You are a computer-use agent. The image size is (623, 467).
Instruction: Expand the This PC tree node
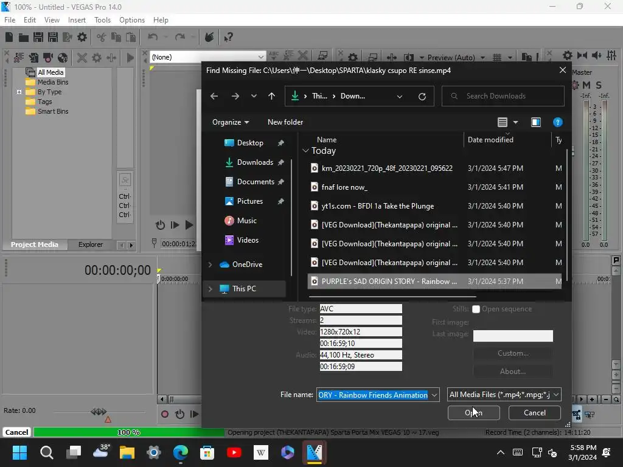coord(210,289)
